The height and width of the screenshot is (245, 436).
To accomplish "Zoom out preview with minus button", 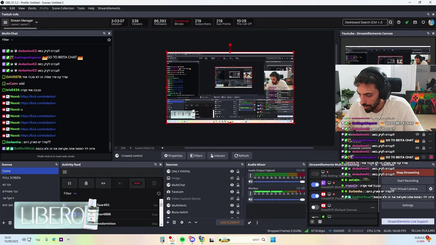I will [x=116, y=148].
